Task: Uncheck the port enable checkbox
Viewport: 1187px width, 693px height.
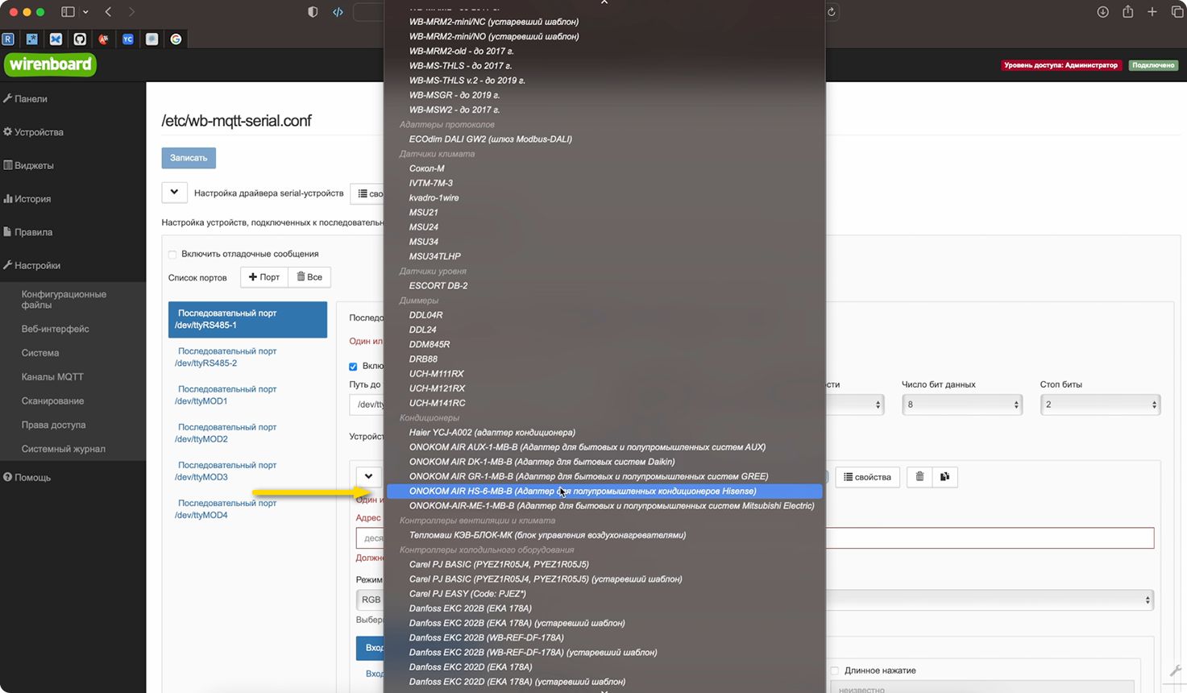Action: pyautogui.click(x=353, y=367)
